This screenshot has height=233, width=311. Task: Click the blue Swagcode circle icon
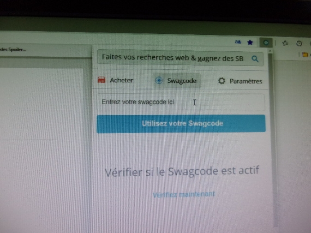[159, 80]
